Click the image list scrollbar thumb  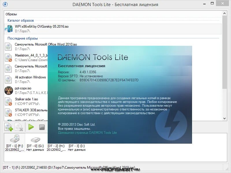click(224, 52)
